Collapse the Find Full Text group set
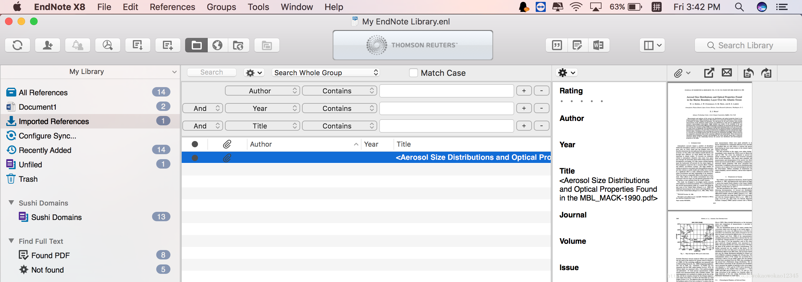 [x=11, y=241]
